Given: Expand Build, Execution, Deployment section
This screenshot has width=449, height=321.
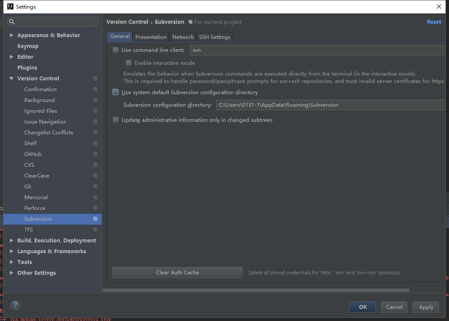Looking at the screenshot, I should click(11, 241).
